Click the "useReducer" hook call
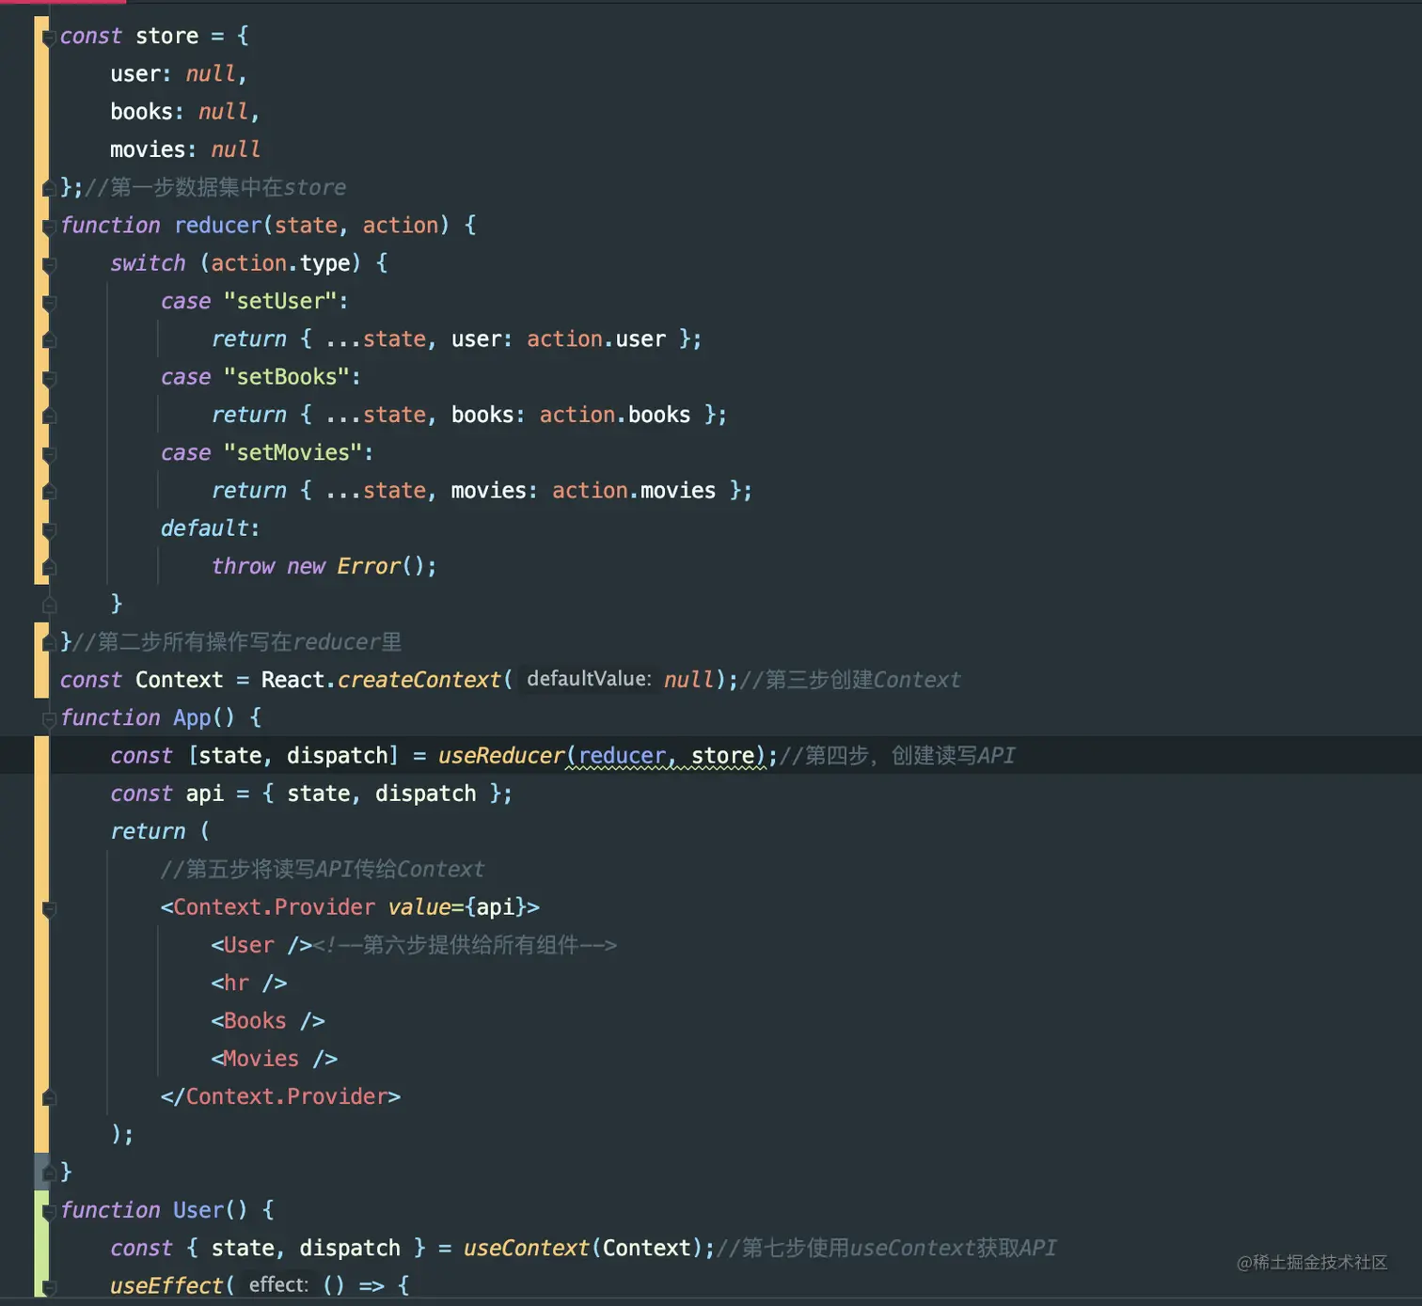The height and width of the screenshot is (1306, 1422). coord(501,755)
